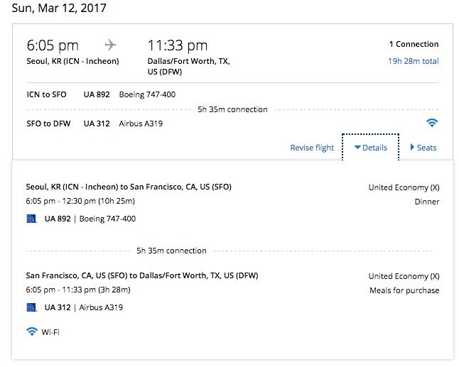The width and height of the screenshot is (459, 367).
Task: Select the 1 Connection label
Action: coord(414,44)
